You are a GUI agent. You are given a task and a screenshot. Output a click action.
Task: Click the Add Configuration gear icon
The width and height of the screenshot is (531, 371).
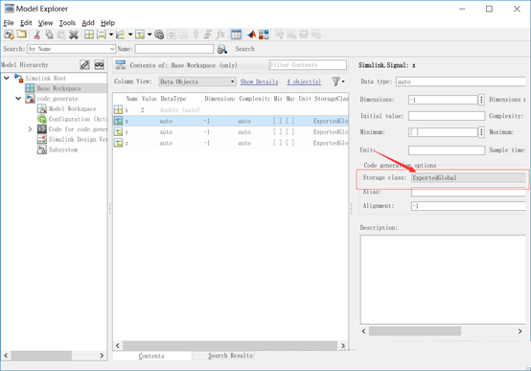(159, 35)
